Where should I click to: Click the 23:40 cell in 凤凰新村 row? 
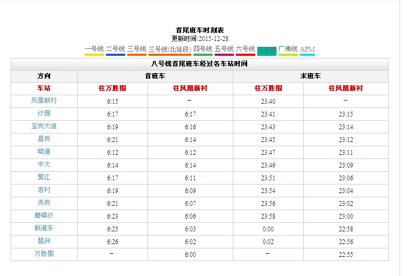pos(268,102)
